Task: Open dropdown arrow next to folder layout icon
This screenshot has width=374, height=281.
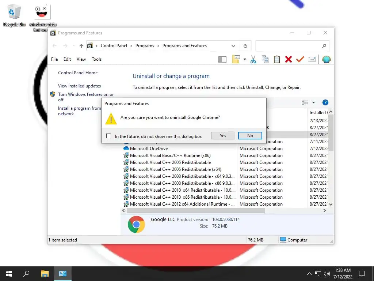Action: pyautogui.click(x=245, y=59)
